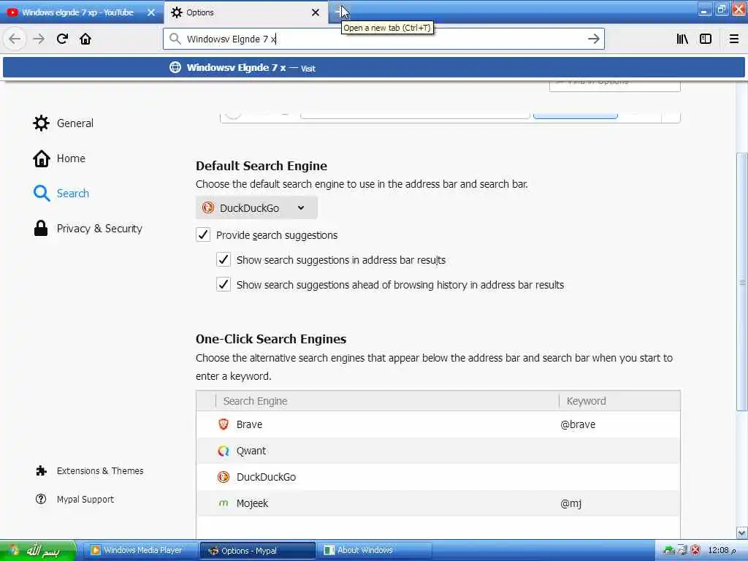
Task: Sort by the Keyword column header
Action: tap(619, 401)
